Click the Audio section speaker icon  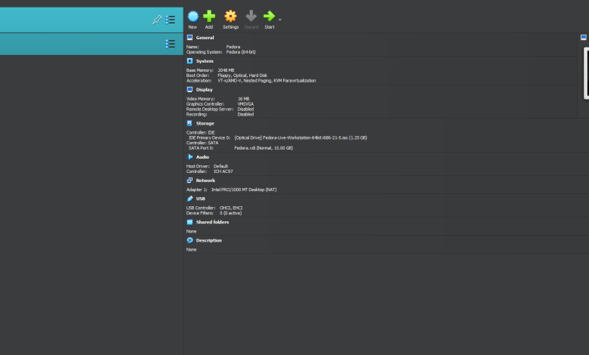[x=190, y=157]
